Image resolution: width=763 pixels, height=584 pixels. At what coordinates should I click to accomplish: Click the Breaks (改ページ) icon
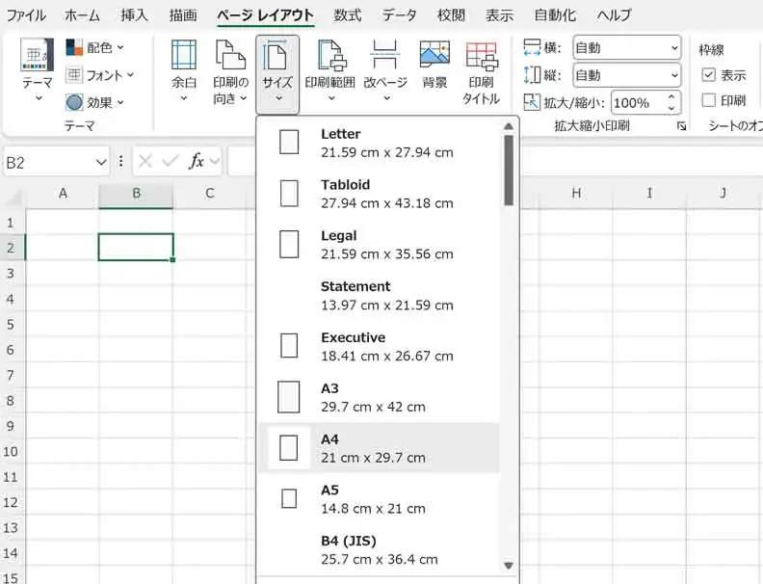pos(385,56)
